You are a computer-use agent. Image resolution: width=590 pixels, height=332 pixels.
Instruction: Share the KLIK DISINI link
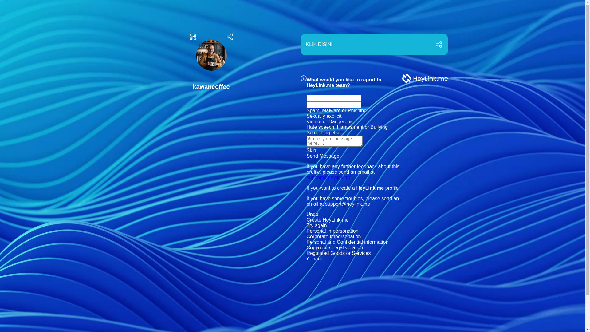pos(439,45)
